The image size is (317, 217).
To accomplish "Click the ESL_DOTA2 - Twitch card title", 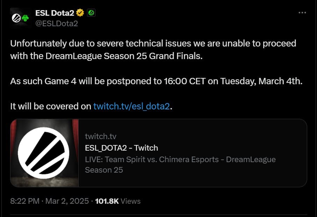I will [121, 147].
